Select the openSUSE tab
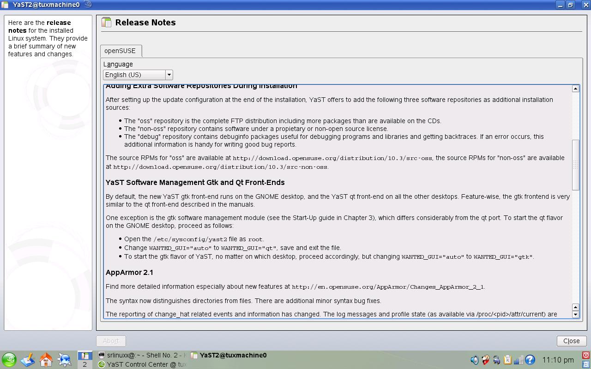 (x=120, y=51)
